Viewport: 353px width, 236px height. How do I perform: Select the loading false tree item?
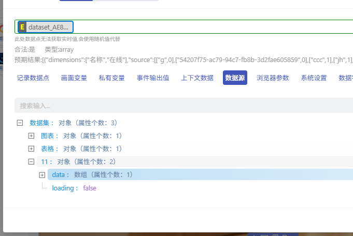[74, 188]
